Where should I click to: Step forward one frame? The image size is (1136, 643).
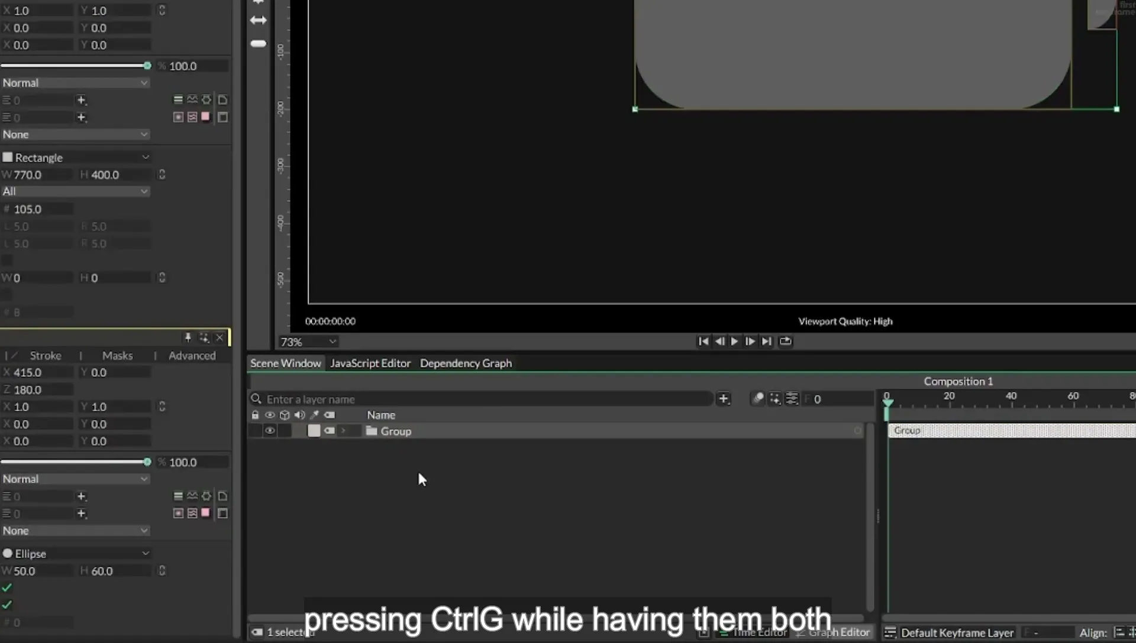(750, 341)
